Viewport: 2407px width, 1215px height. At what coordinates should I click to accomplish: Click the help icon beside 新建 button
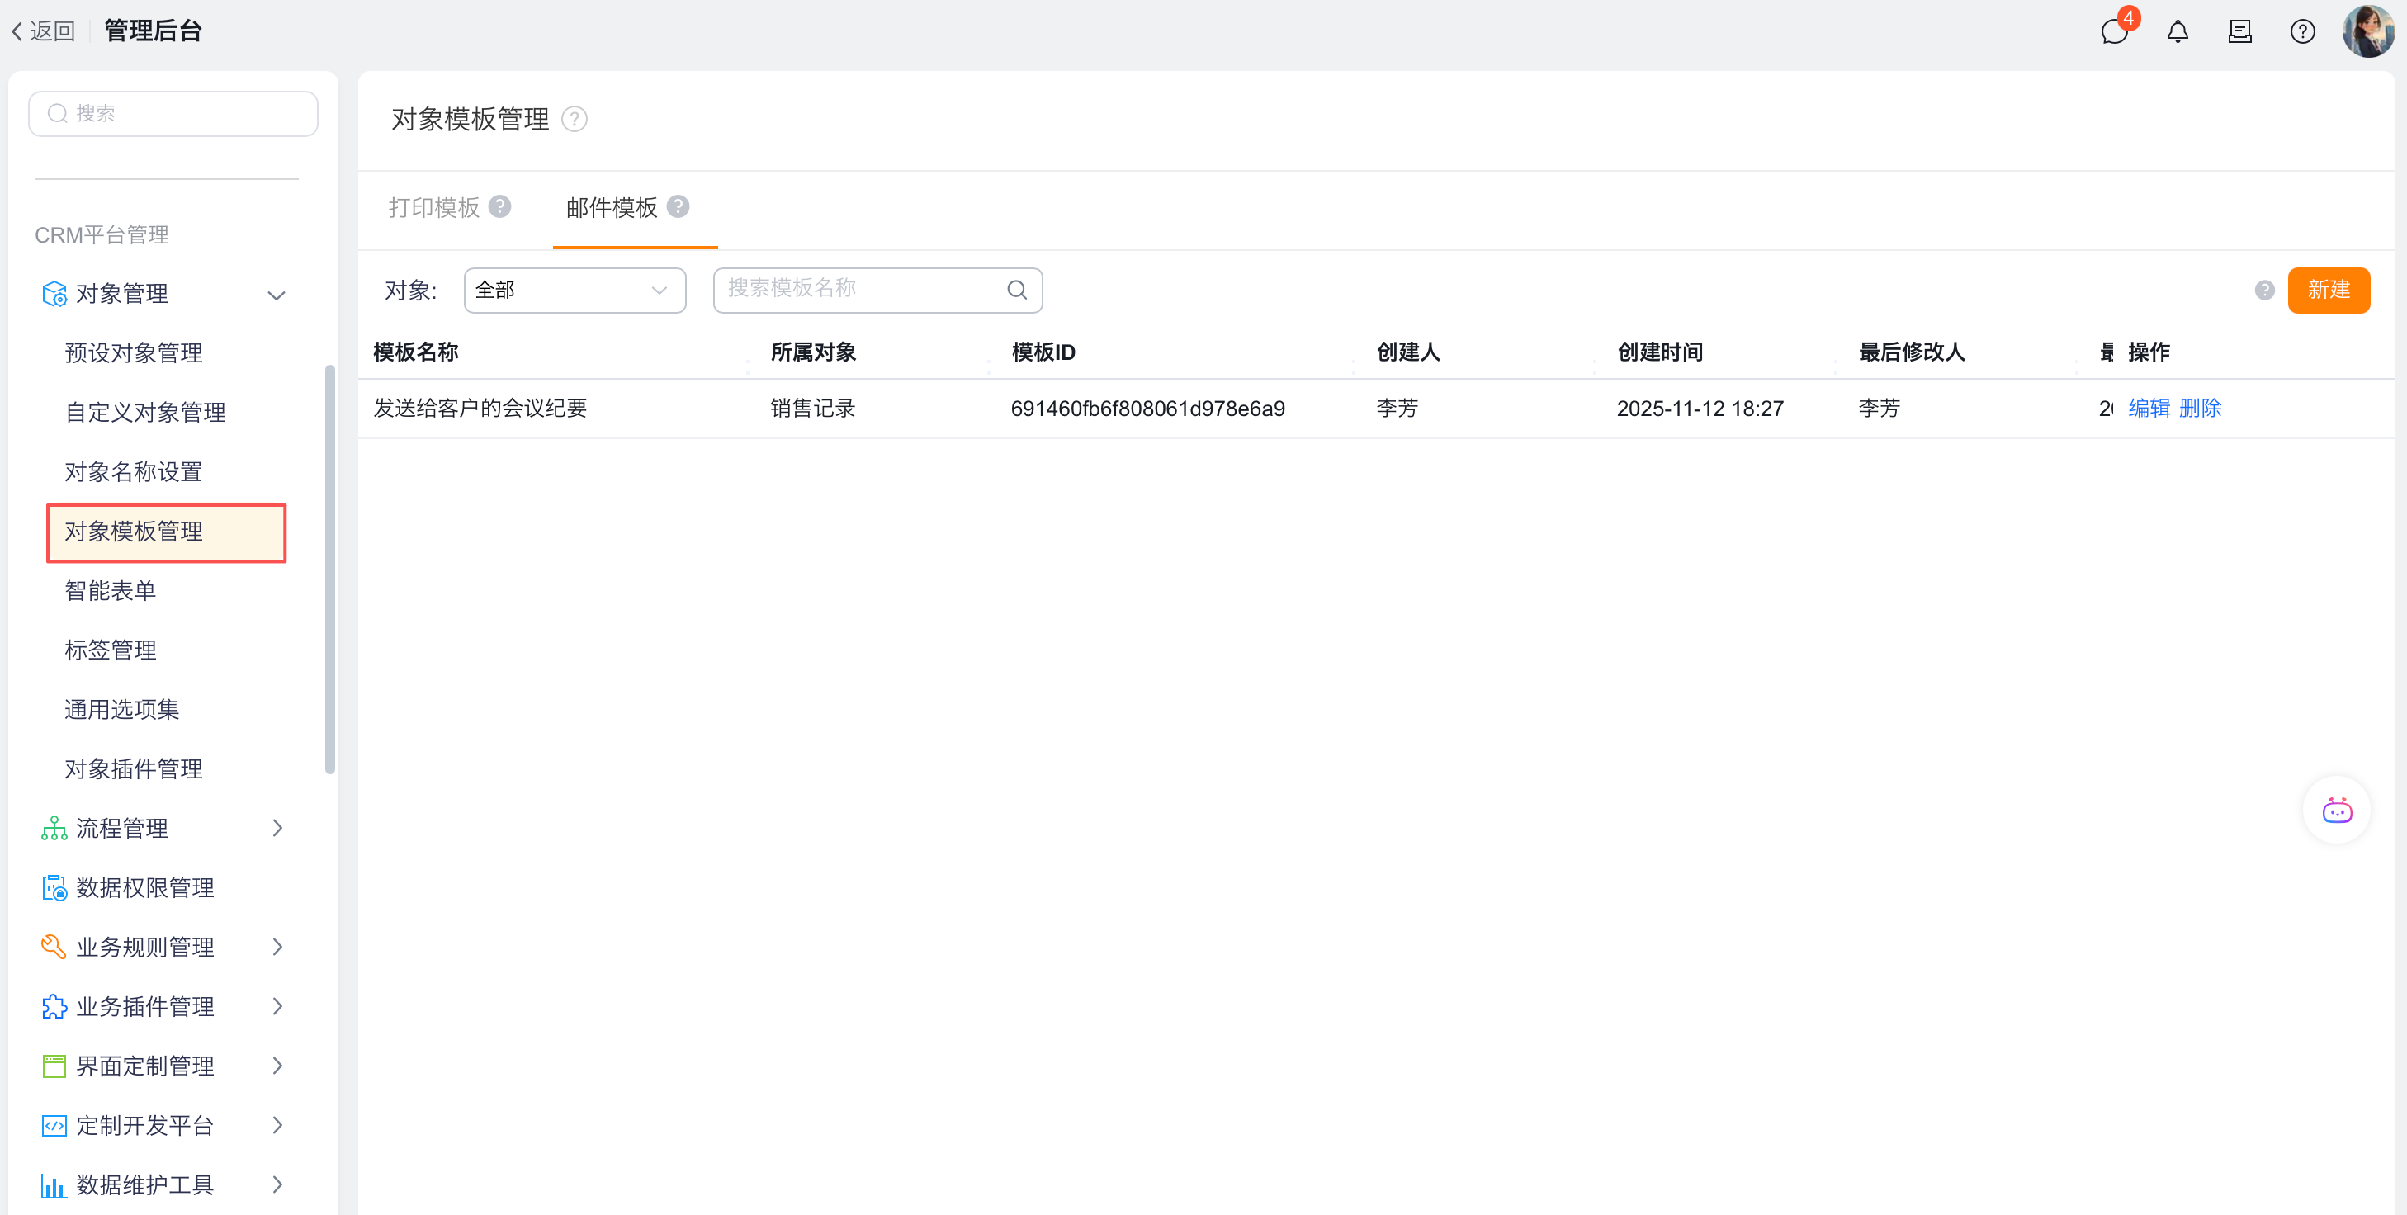pyautogui.click(x=2264, y=291)
